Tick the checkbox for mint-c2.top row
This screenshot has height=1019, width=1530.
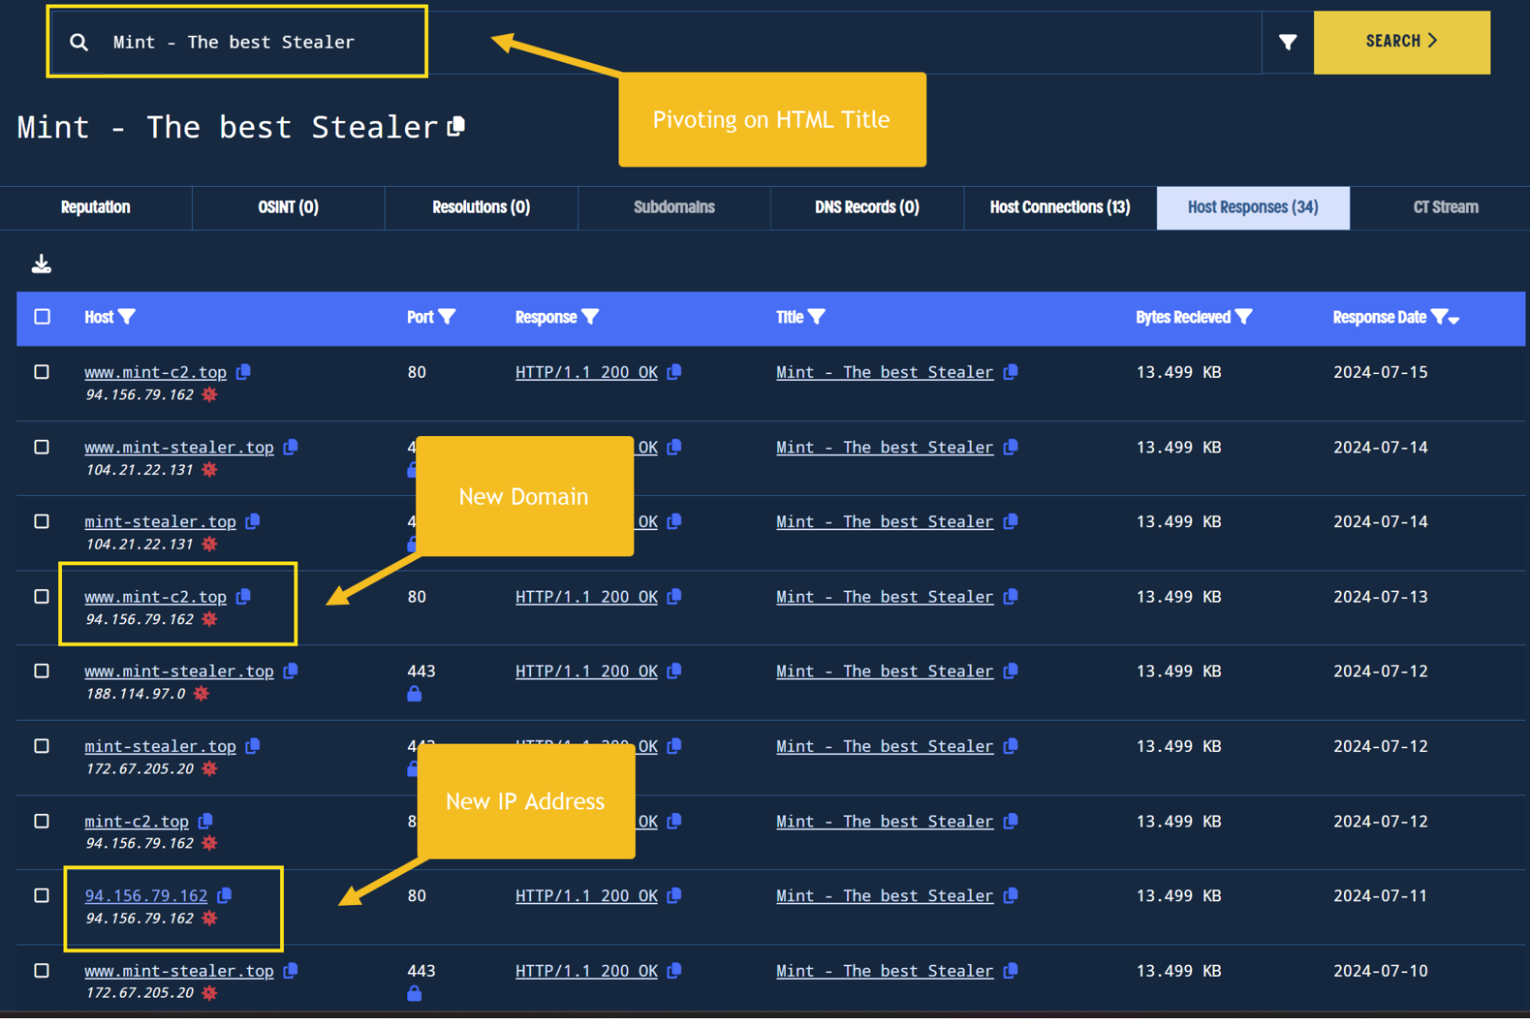coord(42,821)
